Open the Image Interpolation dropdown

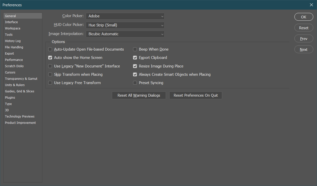[125, 34]
